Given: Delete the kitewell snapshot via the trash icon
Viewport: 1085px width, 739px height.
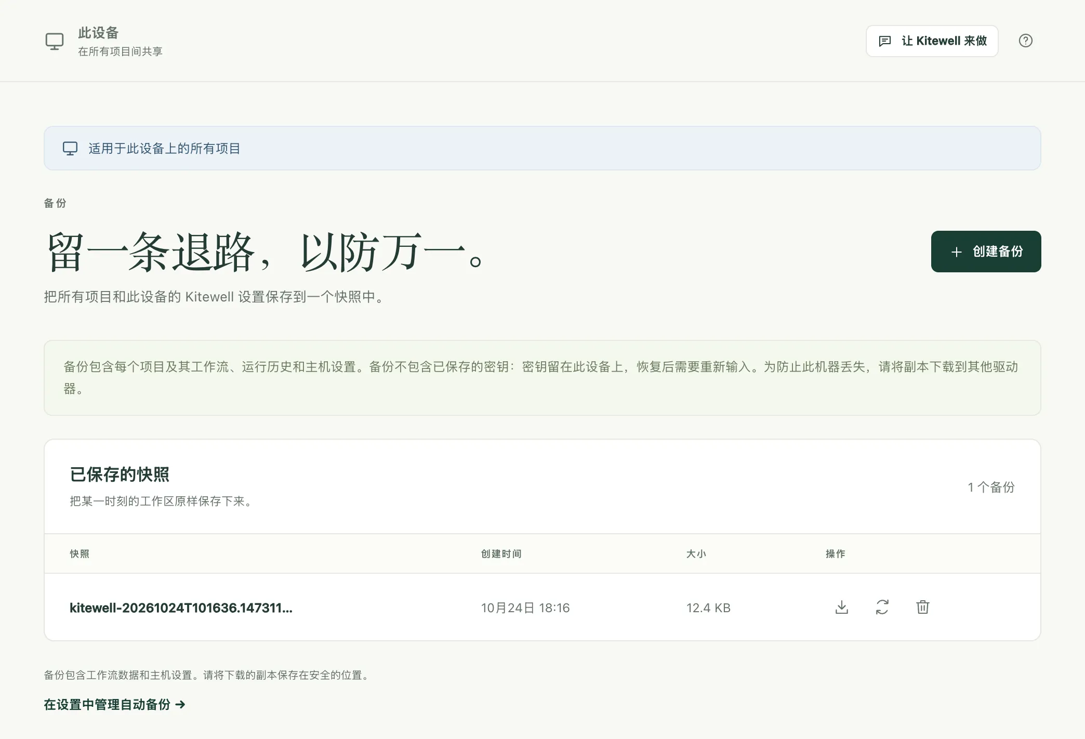Looking at the screenshot, I should pyautogui.click(x=923, y=607).
